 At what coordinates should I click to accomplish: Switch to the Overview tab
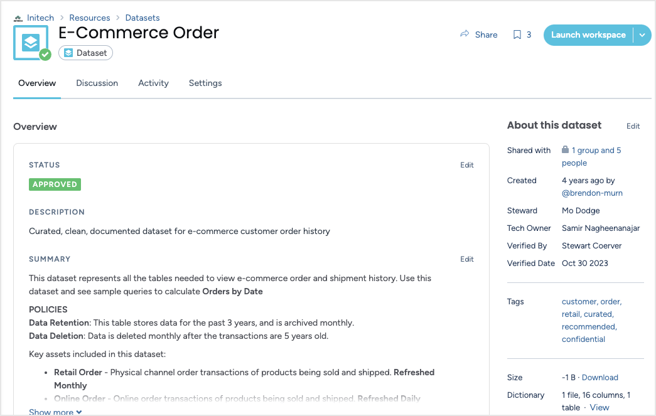(37, 83)
